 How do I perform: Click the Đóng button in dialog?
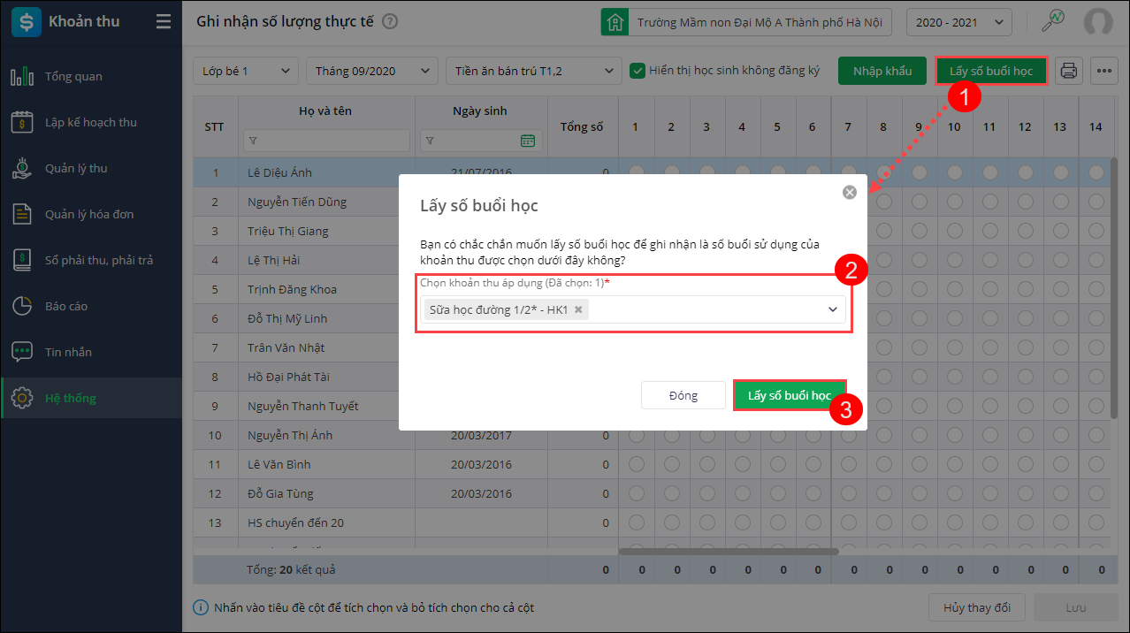tap(683, 395)
